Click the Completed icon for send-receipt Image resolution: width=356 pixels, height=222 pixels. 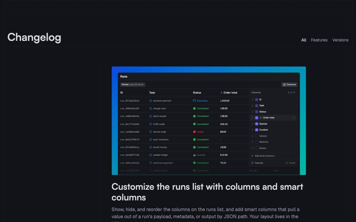[194, 116]
